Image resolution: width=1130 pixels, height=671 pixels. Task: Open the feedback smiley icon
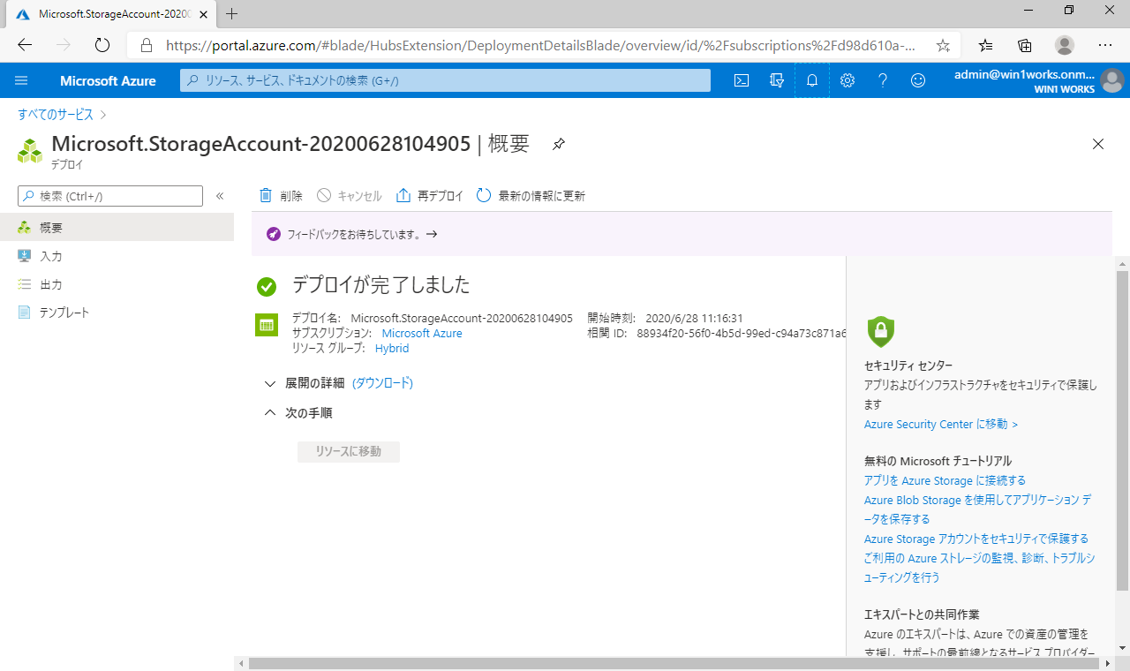click(x=918, y=80)
